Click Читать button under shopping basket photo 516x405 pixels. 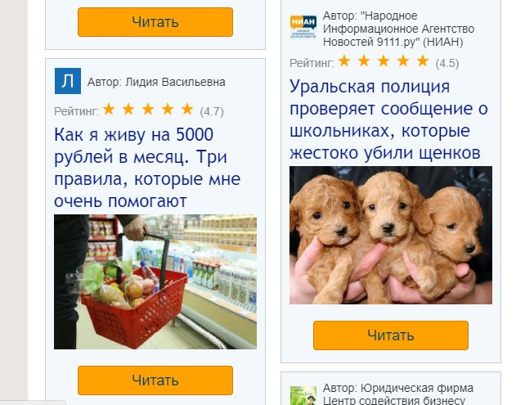pos(155,380)
